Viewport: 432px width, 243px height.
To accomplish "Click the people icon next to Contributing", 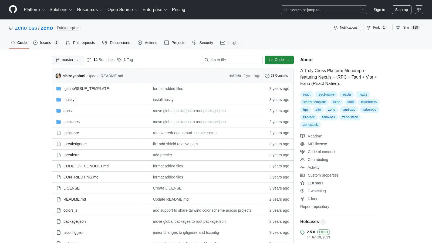I will 302,160.
